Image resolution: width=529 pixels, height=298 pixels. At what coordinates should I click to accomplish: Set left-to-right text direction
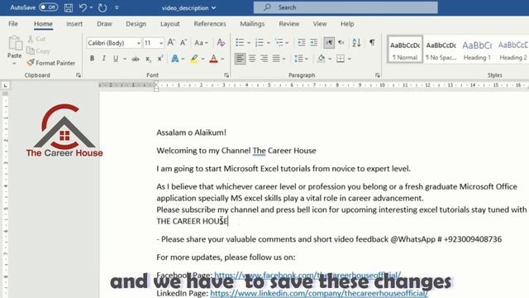(329, 42)
